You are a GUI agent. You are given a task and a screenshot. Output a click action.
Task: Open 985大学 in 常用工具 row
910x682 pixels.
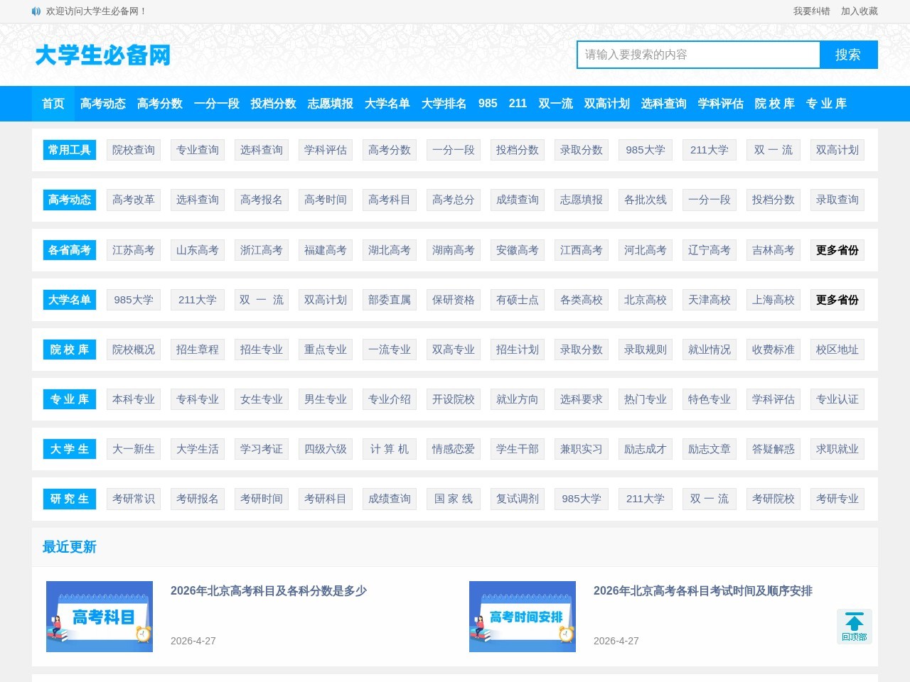coord(646,150)
